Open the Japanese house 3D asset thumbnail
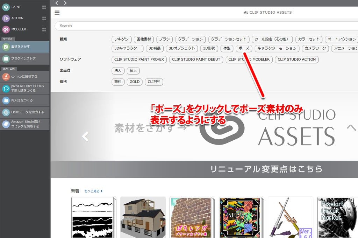The width and height of the screenshot is (358, 238). [143, 217]
